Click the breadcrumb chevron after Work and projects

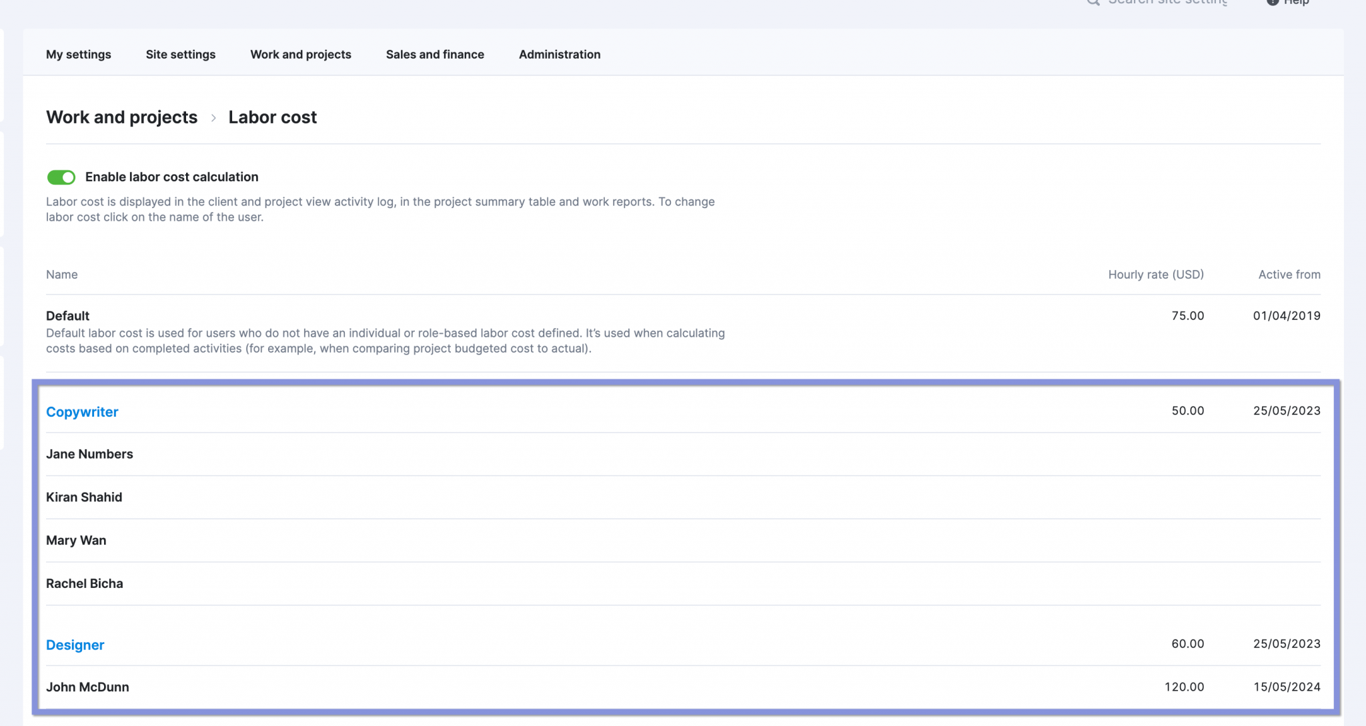213,117
